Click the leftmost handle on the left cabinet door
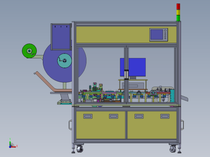The height and width of the screenshot is (157, 210). pyautogui.click(x=88, y=116)
